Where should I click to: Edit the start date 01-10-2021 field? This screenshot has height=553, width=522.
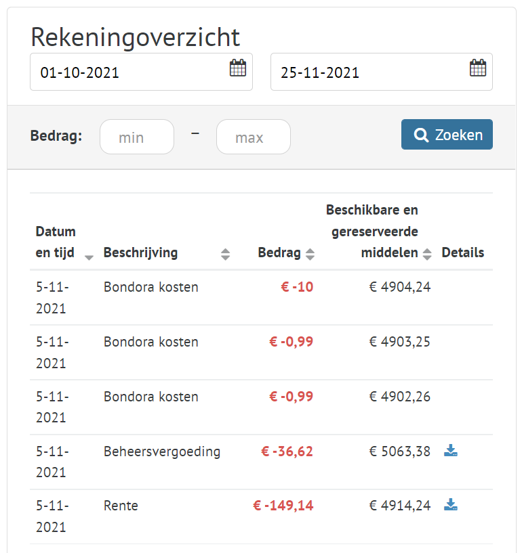tap(141, 72)
